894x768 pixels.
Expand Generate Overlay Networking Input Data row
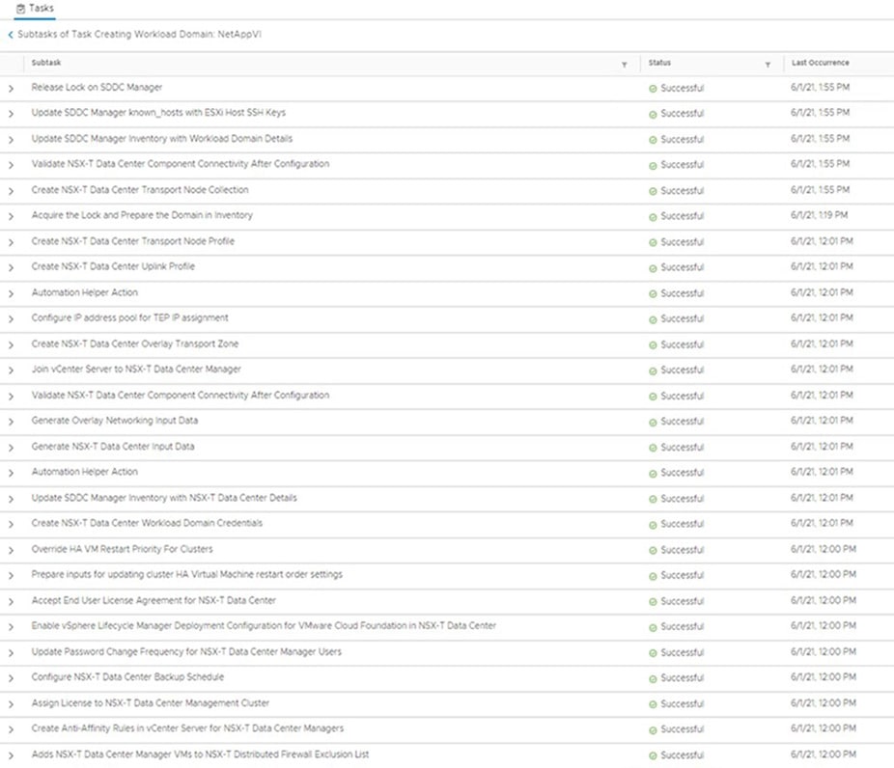coord(11,422)
